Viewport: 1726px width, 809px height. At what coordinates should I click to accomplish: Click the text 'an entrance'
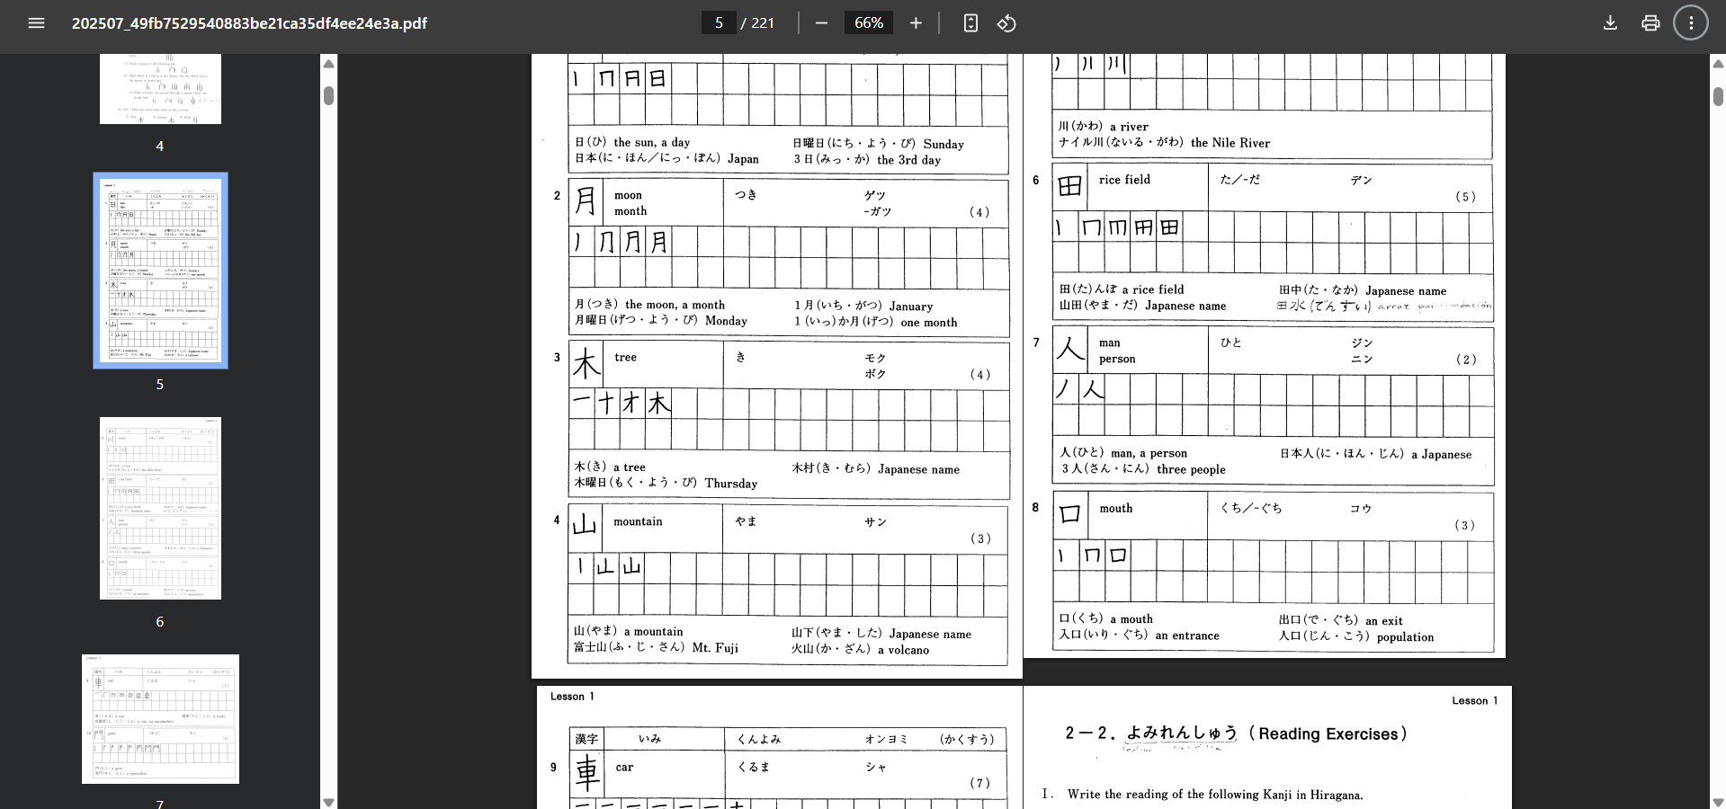coord(1187,636)
